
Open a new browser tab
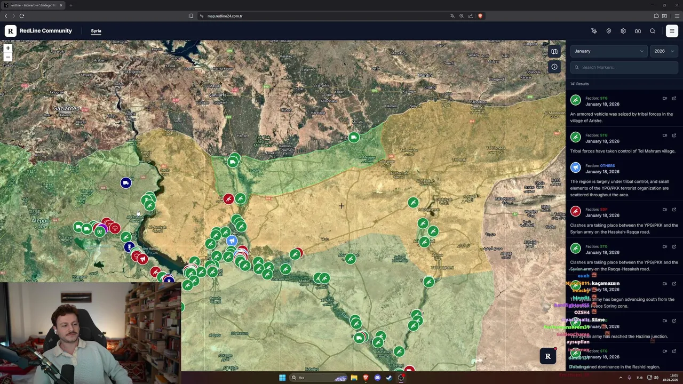coord(70,5)
